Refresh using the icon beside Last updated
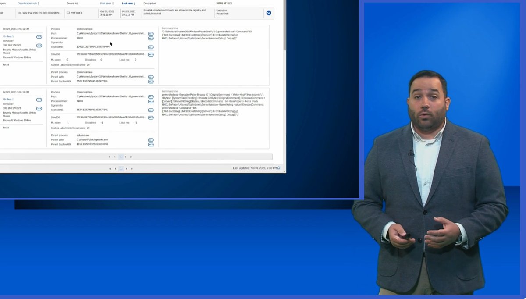Viewport: 526px width, 299px height. [x=279, y=168]
